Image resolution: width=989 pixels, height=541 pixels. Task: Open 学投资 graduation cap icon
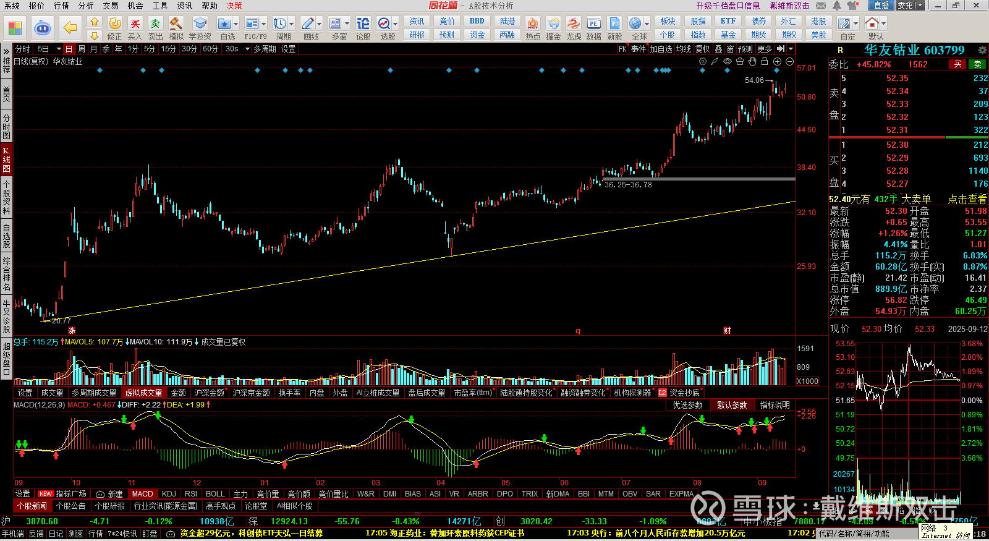pyautogui.click(x=200, y=28)
